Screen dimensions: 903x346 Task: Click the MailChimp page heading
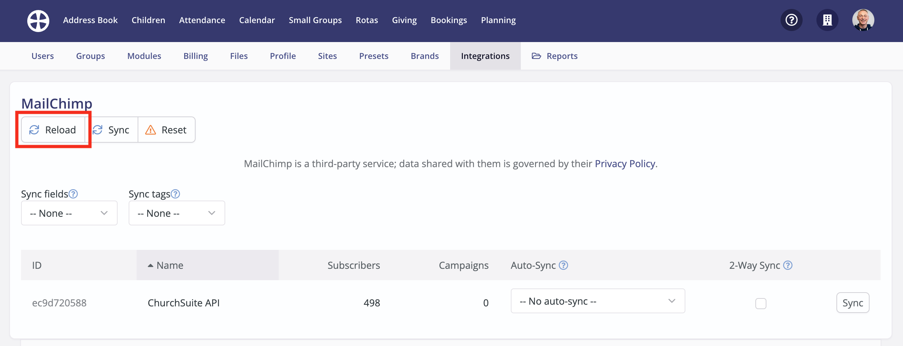click(57, 103)
